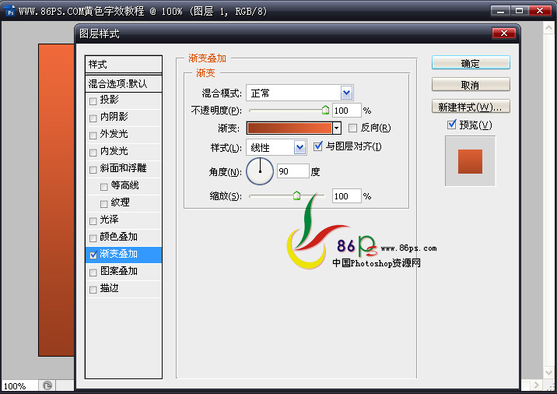
Task: Enable the 颜色叠加 checkbox
Action: tap(93, 238)
